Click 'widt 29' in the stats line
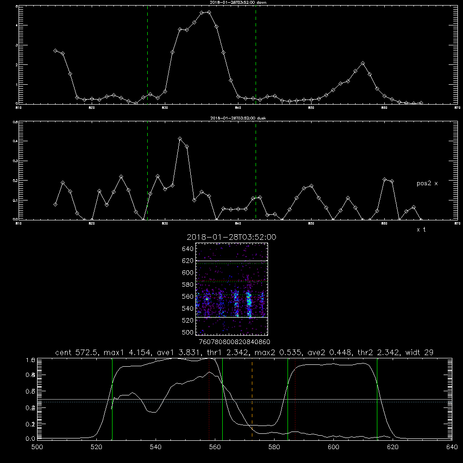 [419, 352]
